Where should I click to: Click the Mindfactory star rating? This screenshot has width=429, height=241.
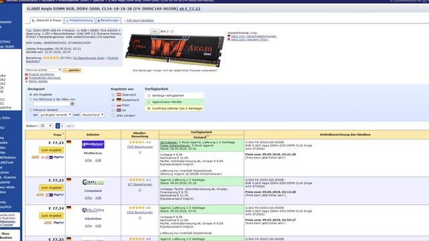[x=137, y=142]
